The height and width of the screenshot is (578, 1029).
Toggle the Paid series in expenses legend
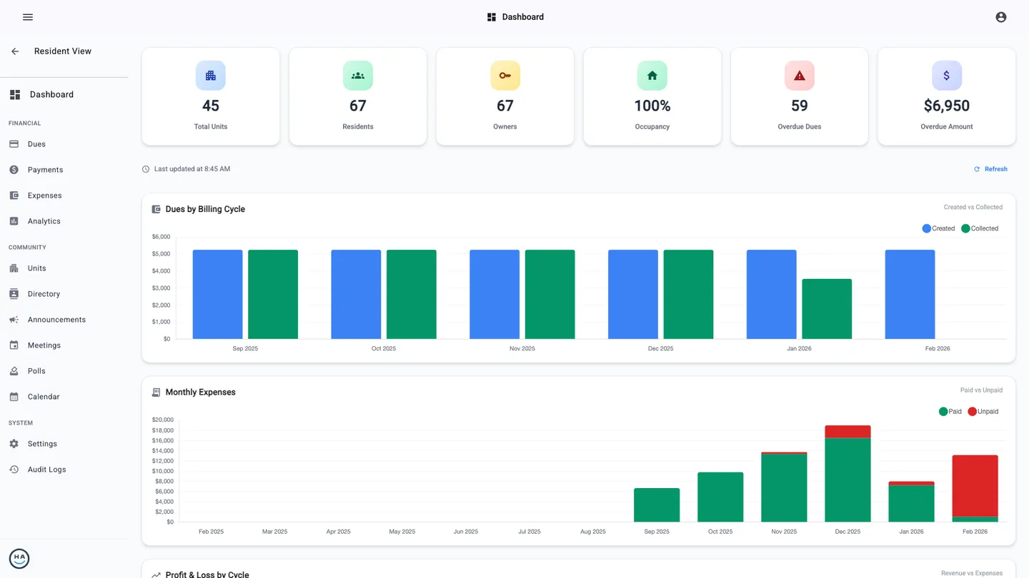pyautogui.click(x=950, y=412)
